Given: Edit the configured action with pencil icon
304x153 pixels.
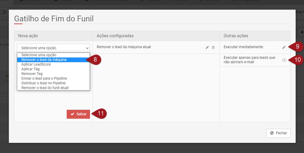Looking at the screenshot, I should [207, 48].
